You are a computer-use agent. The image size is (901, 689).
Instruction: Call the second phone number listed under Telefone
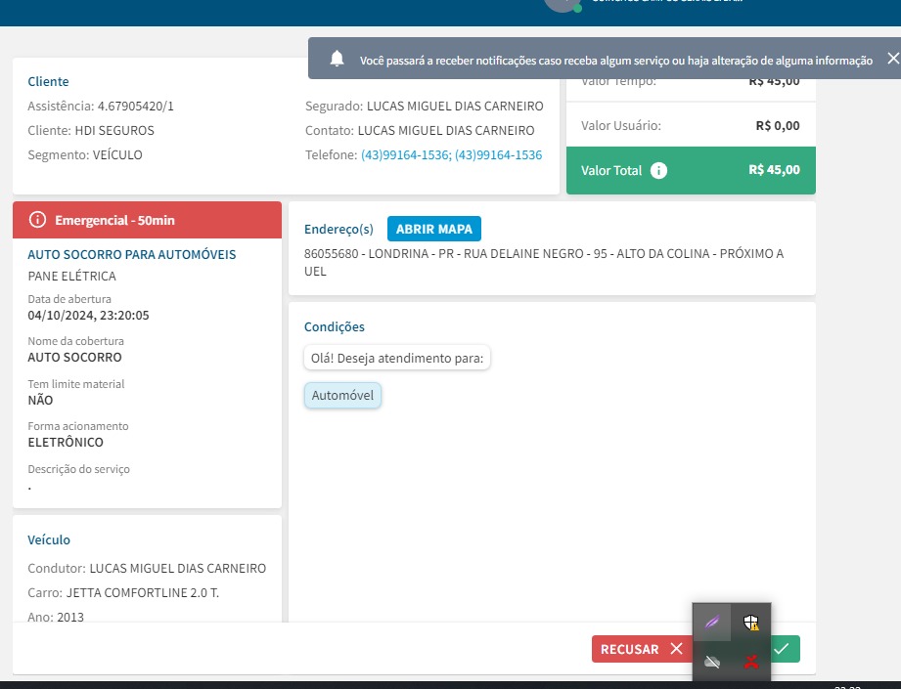[x=498, y=155]
